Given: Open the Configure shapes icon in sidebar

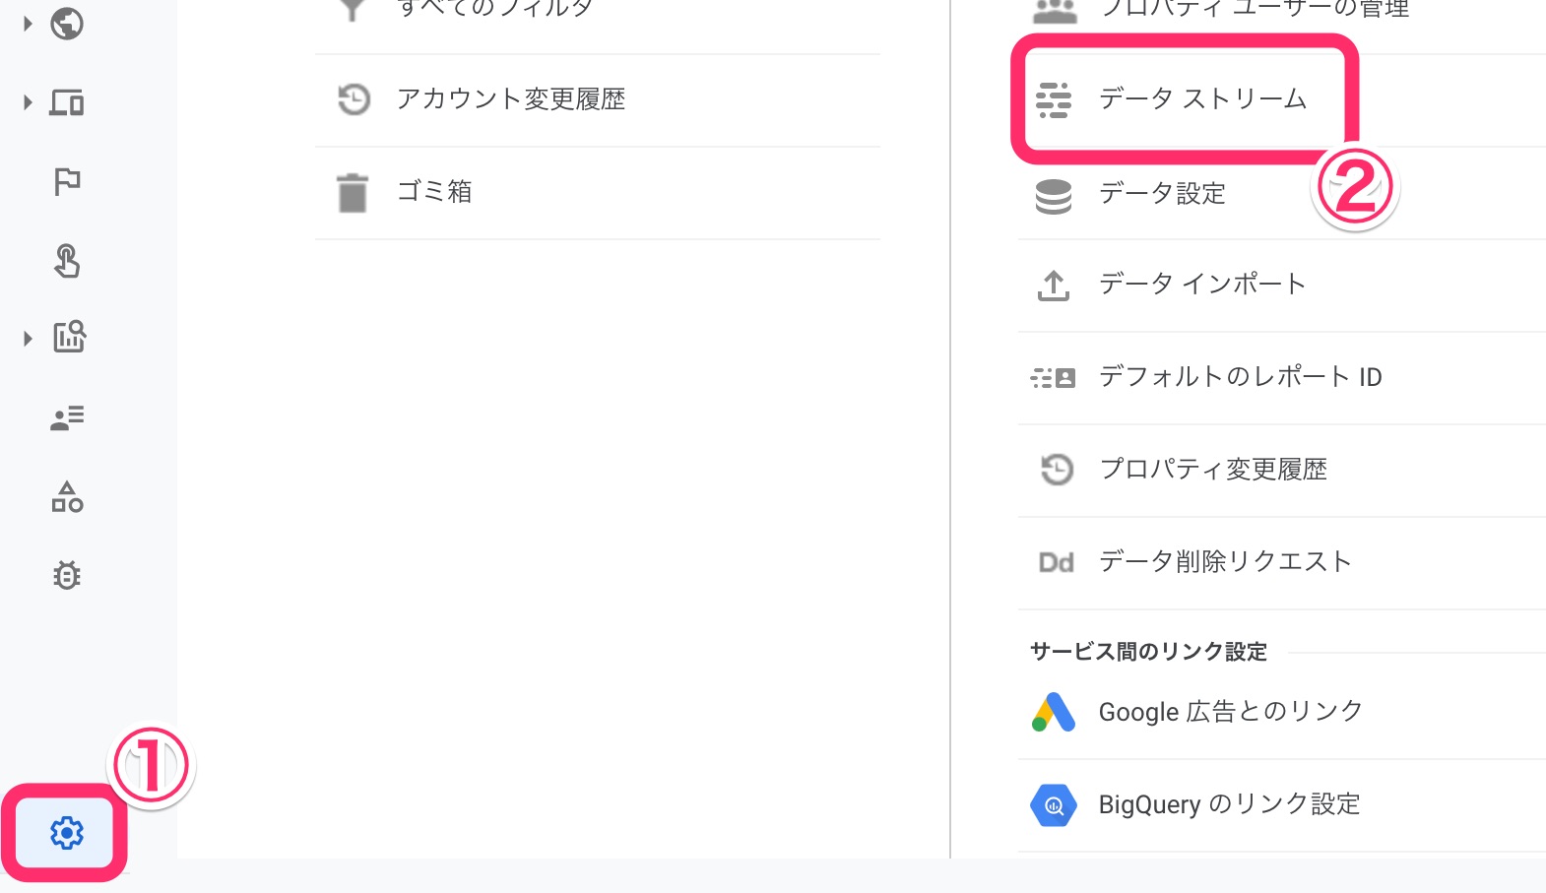Looking at the screenshot, I should [x=67, y=497].
